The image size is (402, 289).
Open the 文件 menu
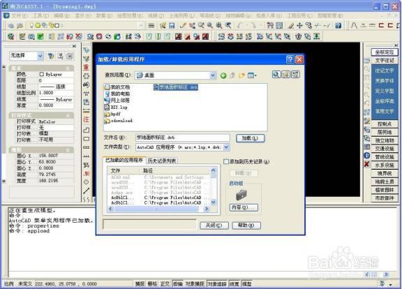coord(20,15)
